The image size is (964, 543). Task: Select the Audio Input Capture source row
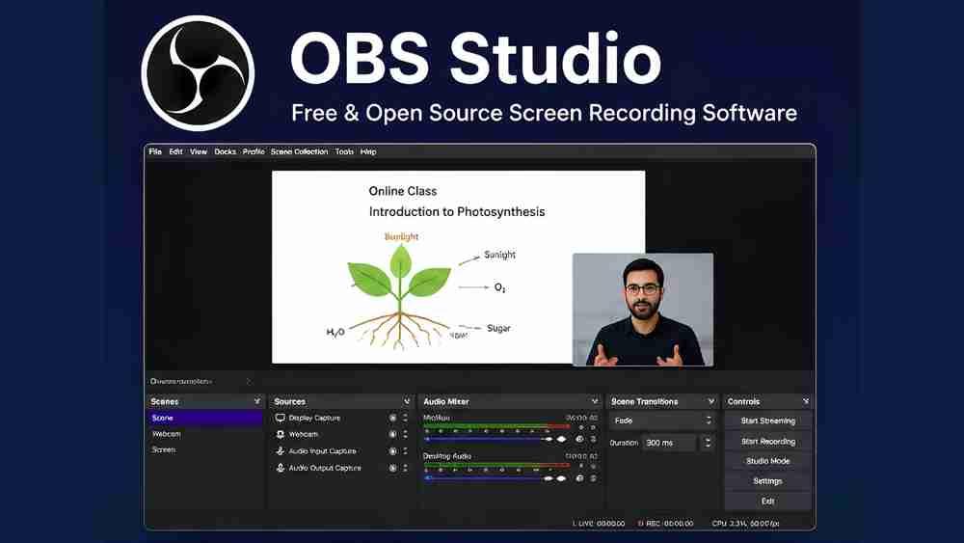(x=341, y=450)
